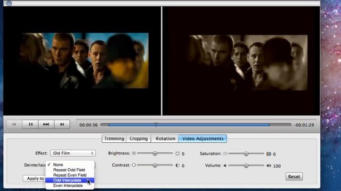Pick Even Interpolate deinterlace option
The width and height of the screenshot is (341, 191).
click(70, 185)
